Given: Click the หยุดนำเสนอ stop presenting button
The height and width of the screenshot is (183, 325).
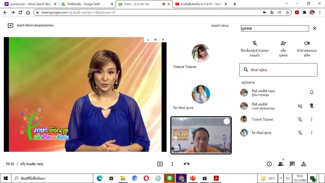Looking at the screenshot, I should pyautogui.click(x=219, y=25).
